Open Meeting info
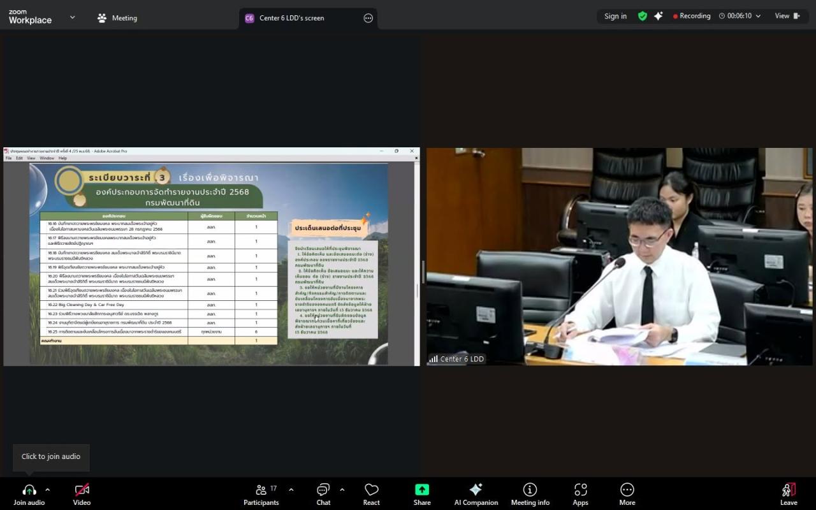 (530, 494)
